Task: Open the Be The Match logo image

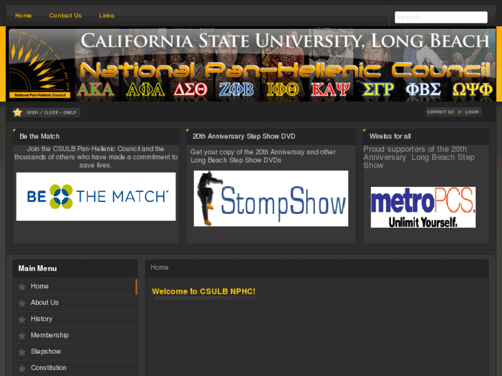Action: point(96,197)
